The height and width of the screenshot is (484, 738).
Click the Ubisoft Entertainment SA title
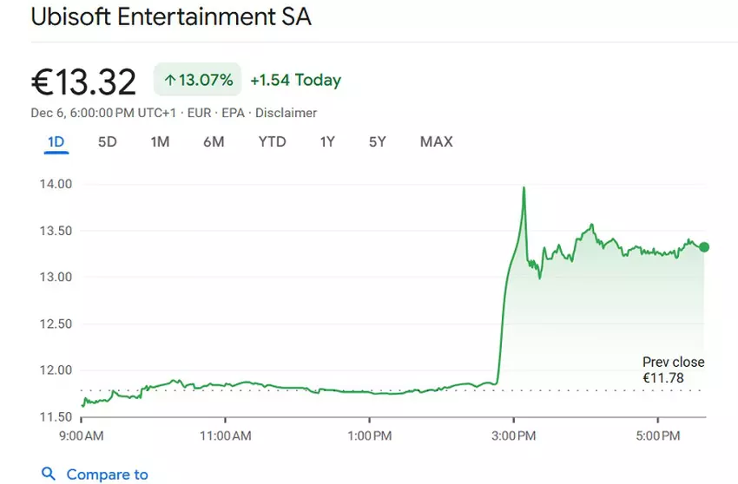point(171,16)
